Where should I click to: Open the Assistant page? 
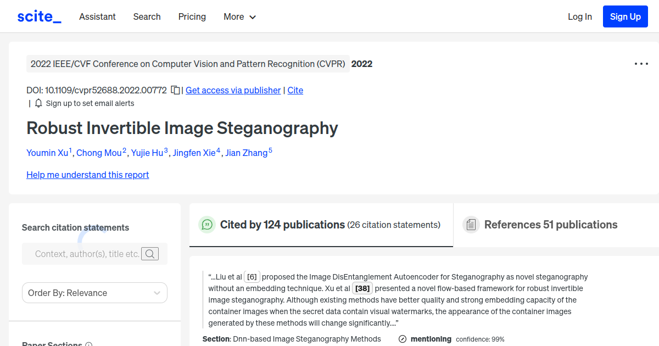(x=97, y=16)
